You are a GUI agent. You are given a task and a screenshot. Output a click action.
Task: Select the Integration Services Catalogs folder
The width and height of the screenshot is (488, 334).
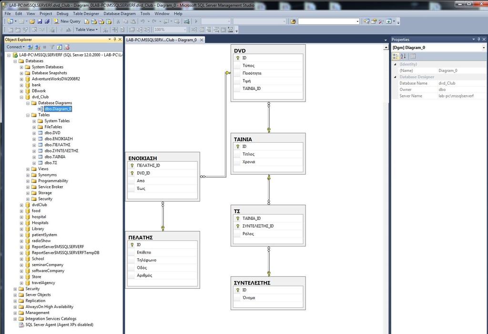tap(51, 319)
